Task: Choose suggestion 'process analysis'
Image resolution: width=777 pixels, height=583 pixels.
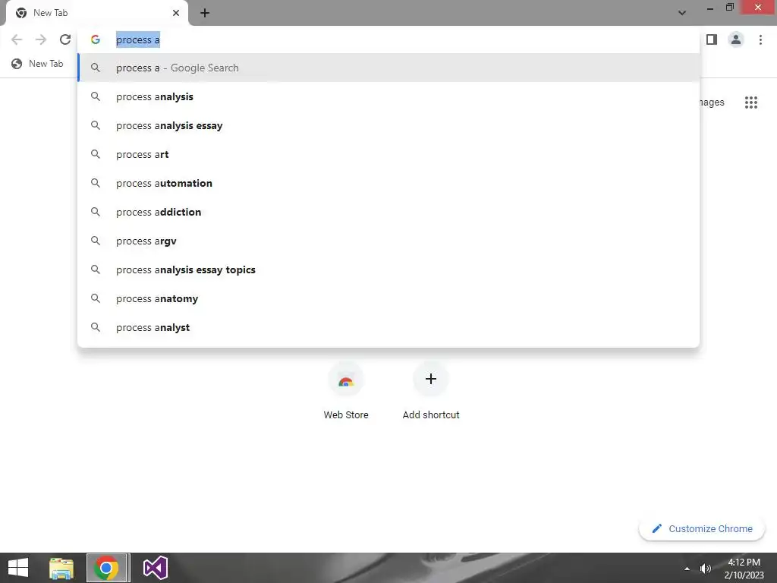Action: [388, 96]
